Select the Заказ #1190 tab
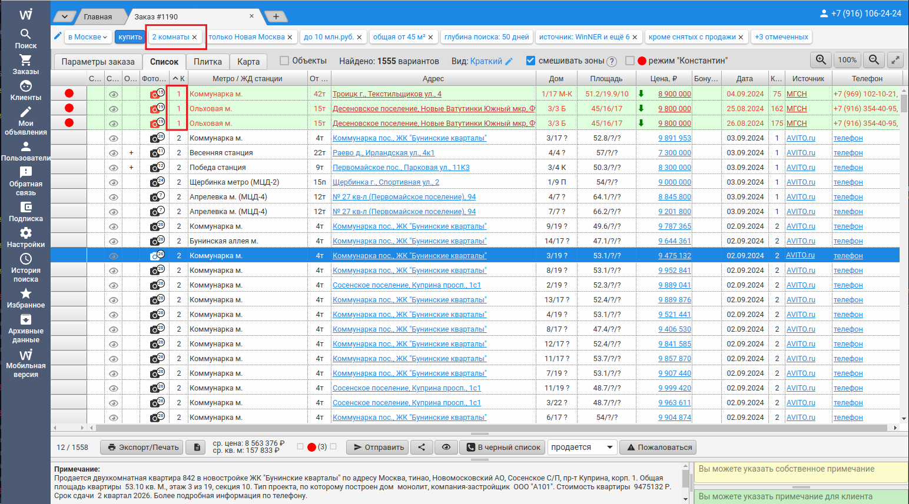 point(156,16)
